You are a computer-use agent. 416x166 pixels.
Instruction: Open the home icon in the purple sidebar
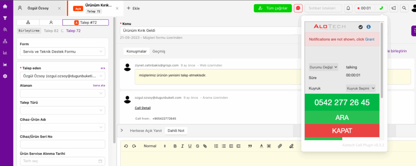[5, 6]
